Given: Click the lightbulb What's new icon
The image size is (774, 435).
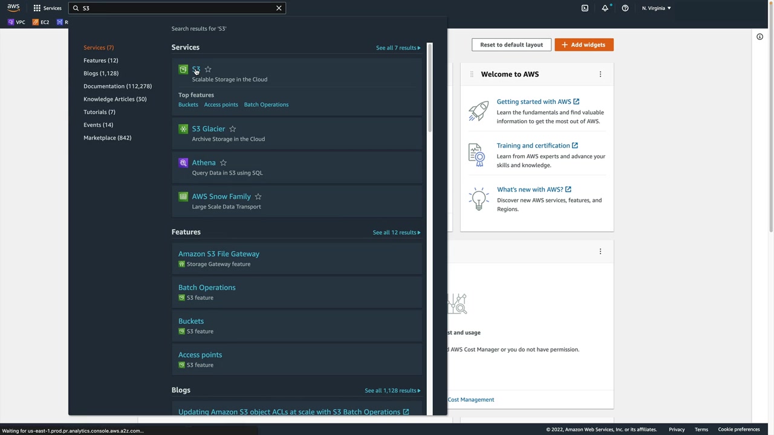Looking at the screenshot, I should [x=478, y=200].
